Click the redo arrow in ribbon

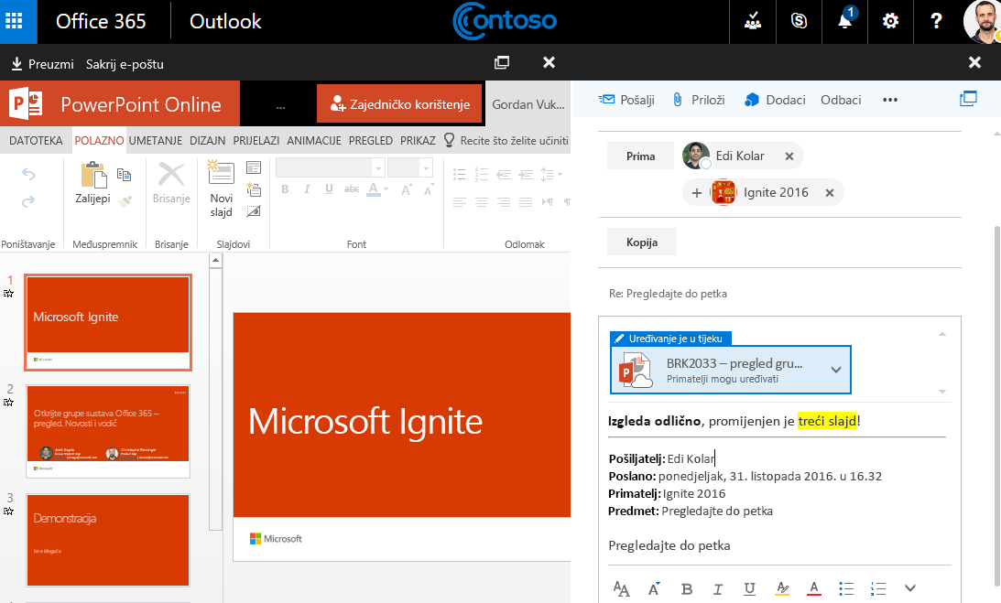click(28, 201)
